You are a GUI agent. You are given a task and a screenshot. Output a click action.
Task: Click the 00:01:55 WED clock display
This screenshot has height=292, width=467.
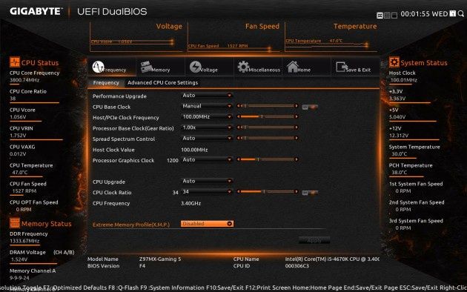click(x=424, y=13)
